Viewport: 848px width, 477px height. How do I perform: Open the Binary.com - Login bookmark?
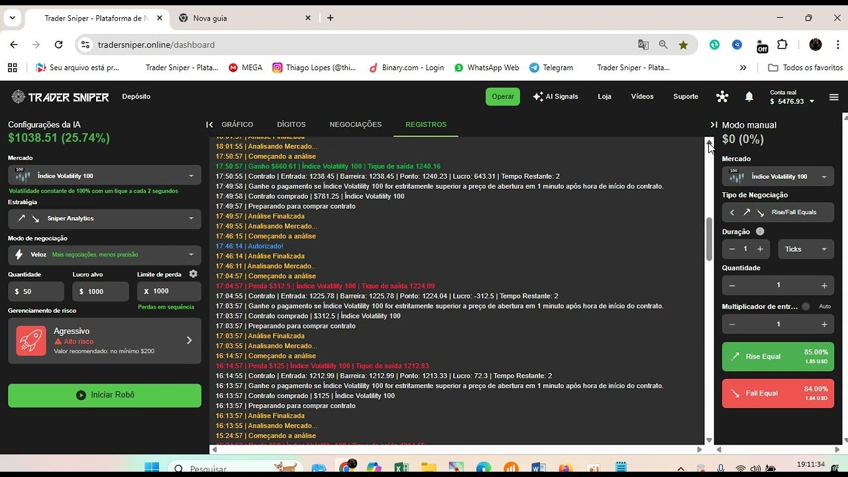pos(406,68)
